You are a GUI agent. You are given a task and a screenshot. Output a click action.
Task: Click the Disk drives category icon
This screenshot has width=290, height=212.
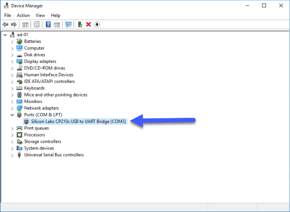point(19,55)
